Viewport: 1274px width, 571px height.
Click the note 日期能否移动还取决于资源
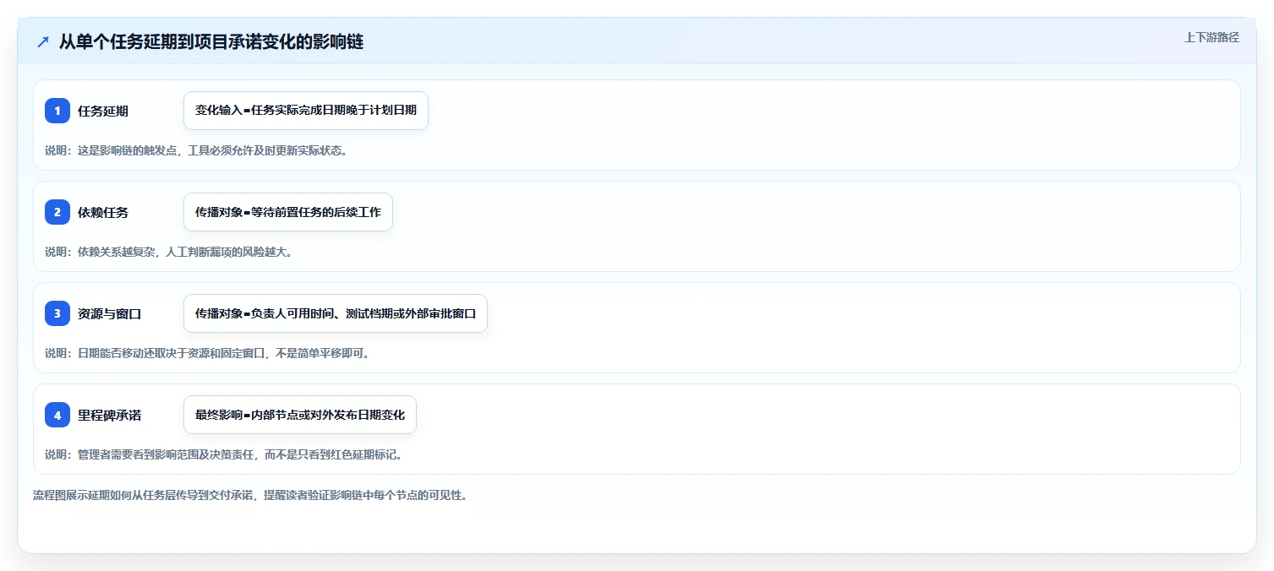click(207, 353)
